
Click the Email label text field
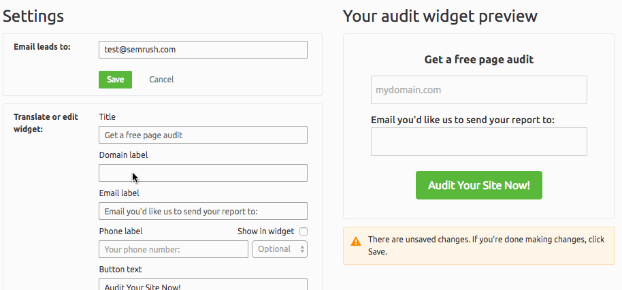click(203, 211)
